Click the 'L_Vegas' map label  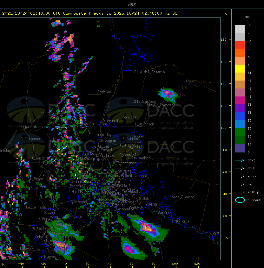pos(37,179)
